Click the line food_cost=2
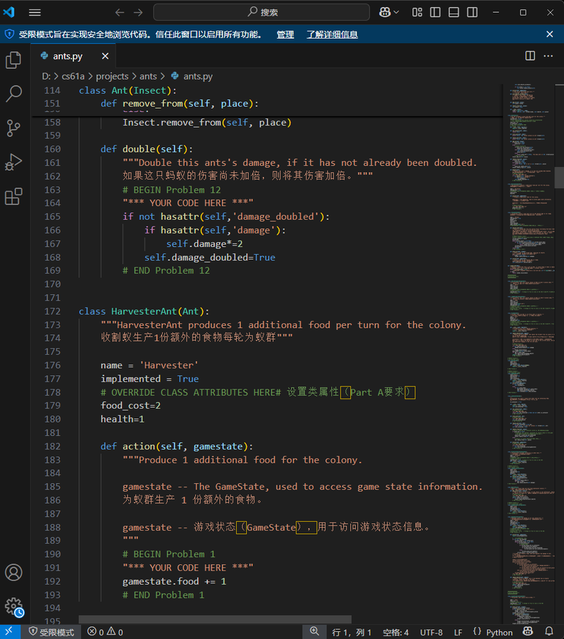Screen dimensions: 564x639 pos(130,406)
